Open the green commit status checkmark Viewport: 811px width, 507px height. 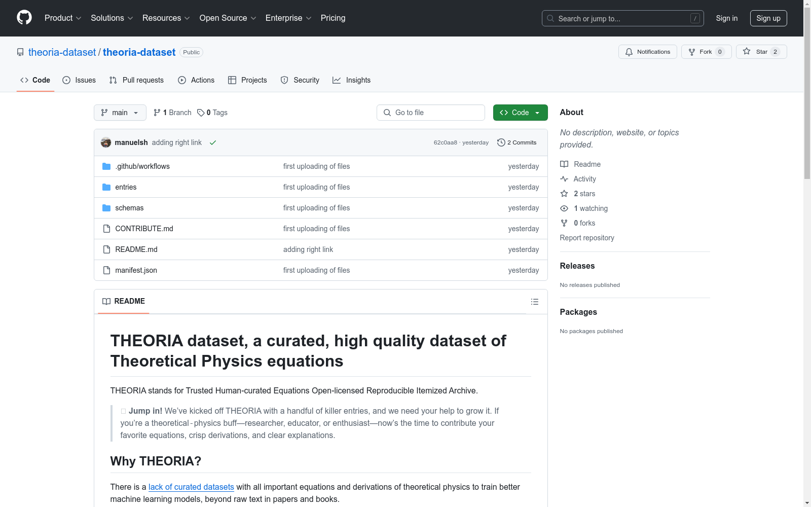click(x=213, y=142)
